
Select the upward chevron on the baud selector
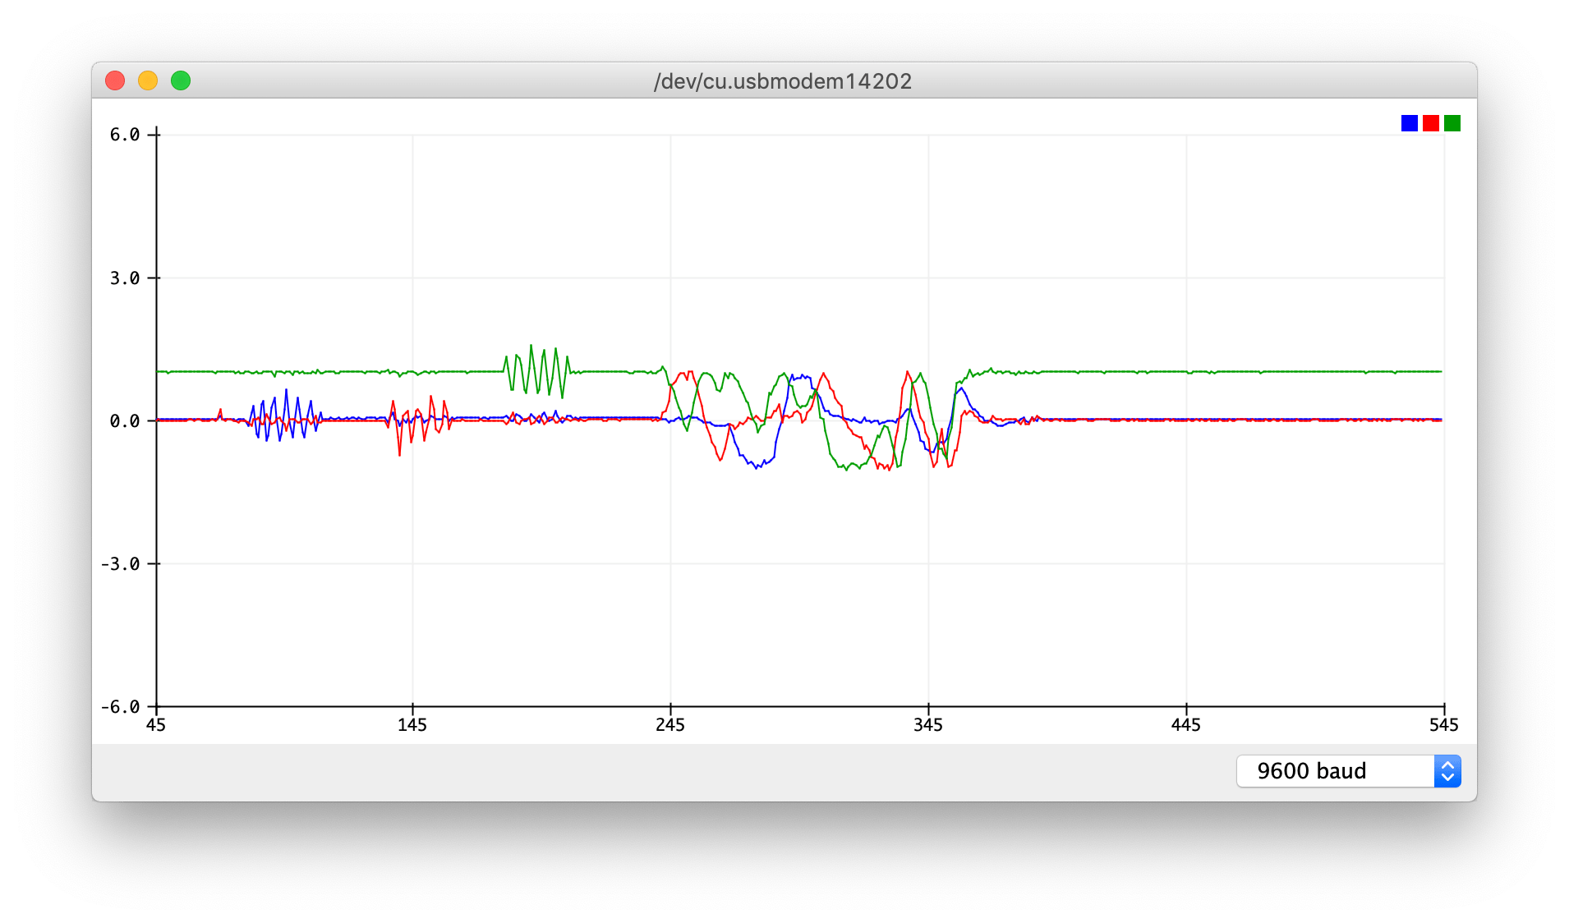(1446, 765)
